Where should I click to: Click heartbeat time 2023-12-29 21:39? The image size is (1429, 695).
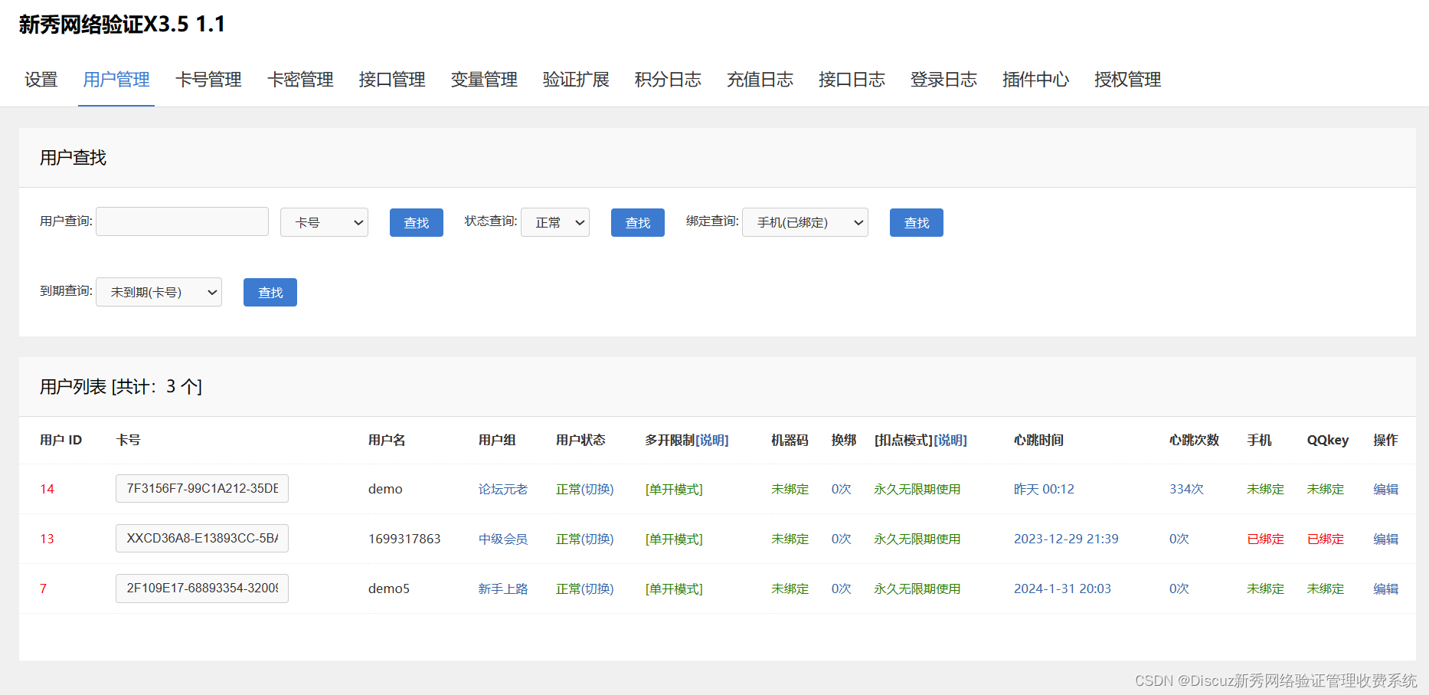coord(1066,539)
